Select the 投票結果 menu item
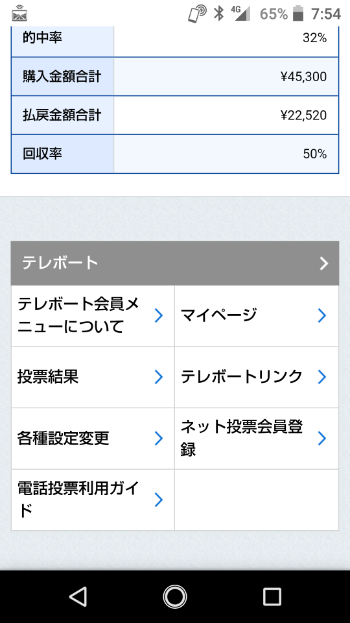 pyautogui.click(x=93, y=376)
